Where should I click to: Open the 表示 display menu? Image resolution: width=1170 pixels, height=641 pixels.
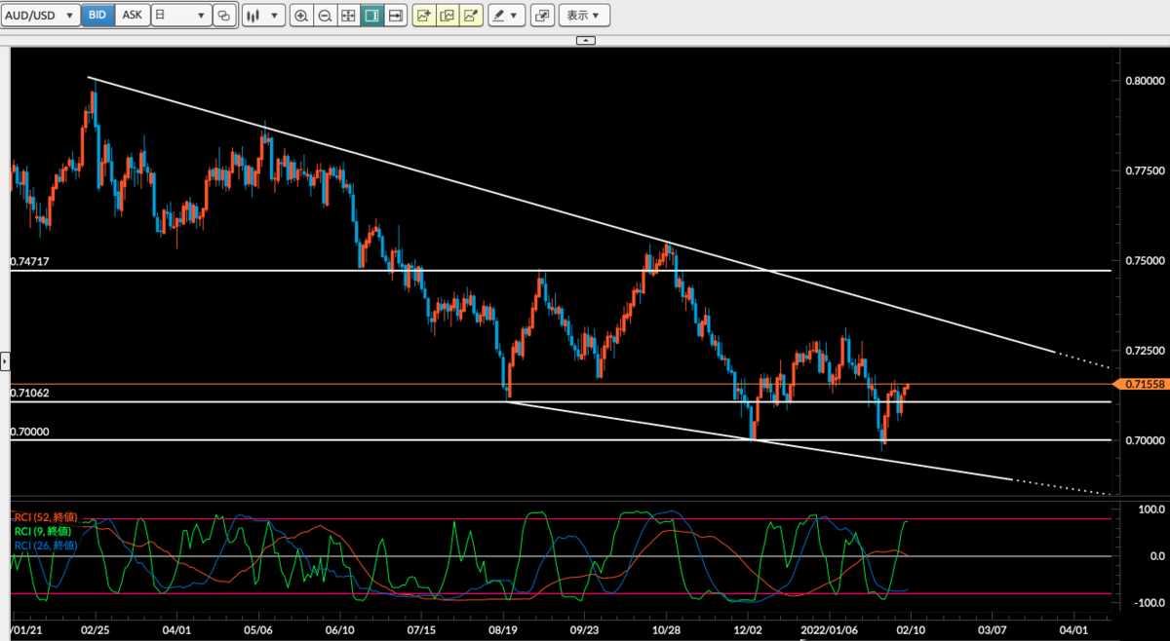[x=584, y=15]
